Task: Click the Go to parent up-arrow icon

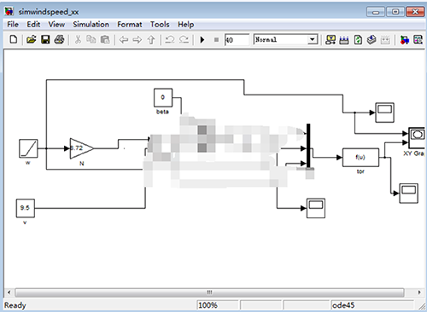Action: pos(151,40)
